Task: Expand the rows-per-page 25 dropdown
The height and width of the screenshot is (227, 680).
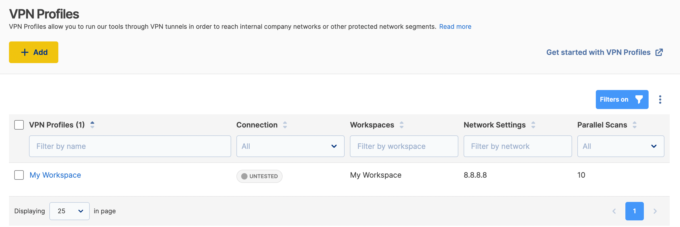Action: click(69, 211)
